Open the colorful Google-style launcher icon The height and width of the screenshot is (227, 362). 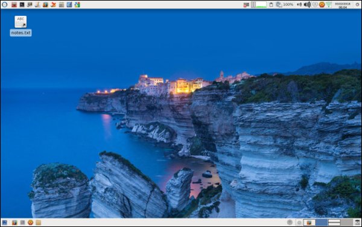[77, 4]
